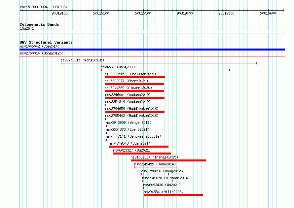Click the DGV Structural Variants track title
Image resolution: width=294 pixels, height=208 pixels.
coord(46,42)
